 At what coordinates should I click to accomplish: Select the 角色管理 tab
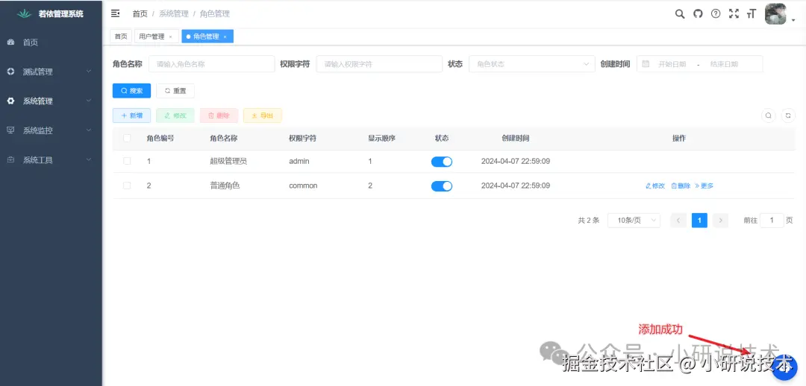coord(207,37)
